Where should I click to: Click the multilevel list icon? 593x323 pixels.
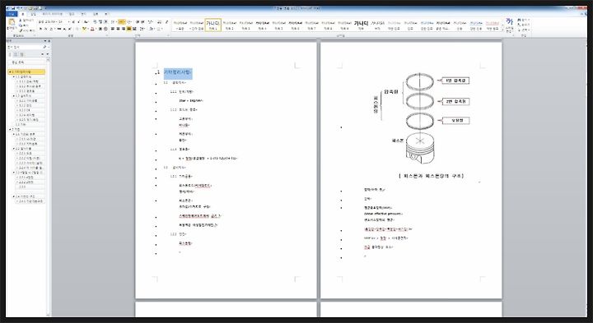click(129, 22)
